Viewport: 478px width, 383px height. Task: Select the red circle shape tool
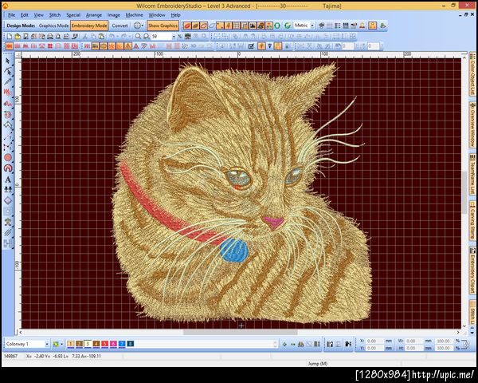click(8, 158)
